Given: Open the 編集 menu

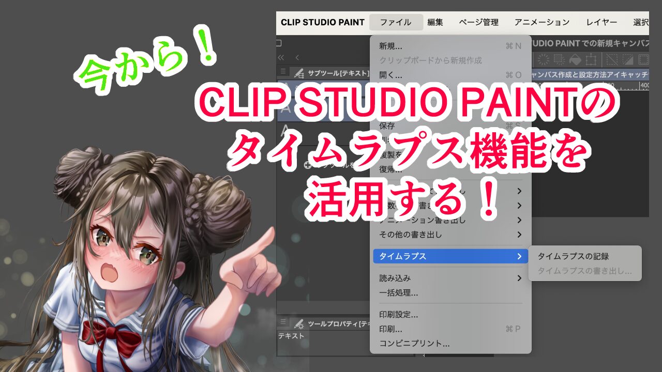Looking at the screenshot, I should (435, 22).
